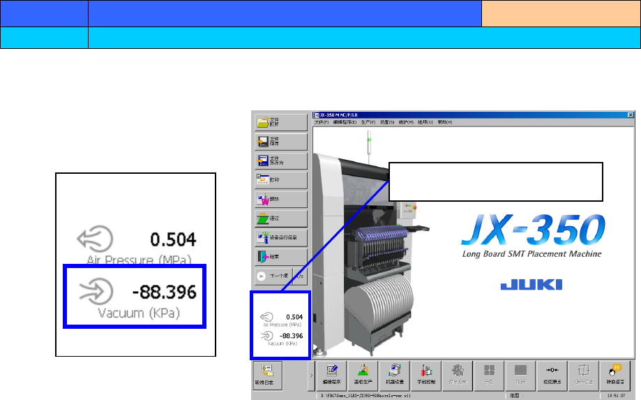Viewport: 641px width, 400px height.
Task: Open the 维护(M) menu
Action: (406, 122)
